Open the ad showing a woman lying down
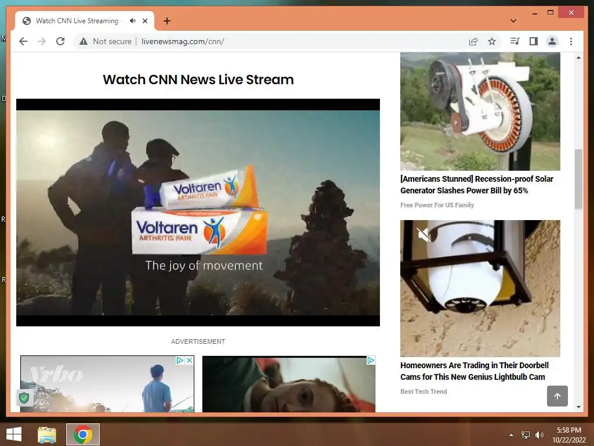594x446 pixels. click(x=289, y=384)
